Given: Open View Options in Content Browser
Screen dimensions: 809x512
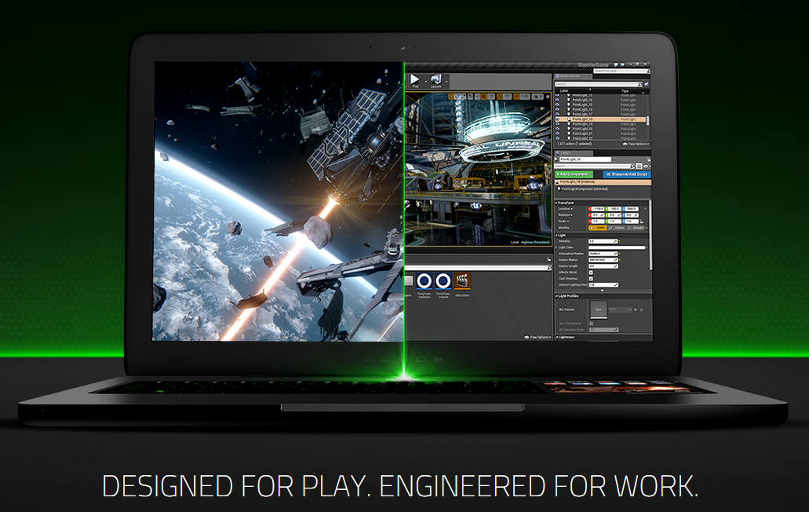Looking at the screenshot, I should coord(538,338).
